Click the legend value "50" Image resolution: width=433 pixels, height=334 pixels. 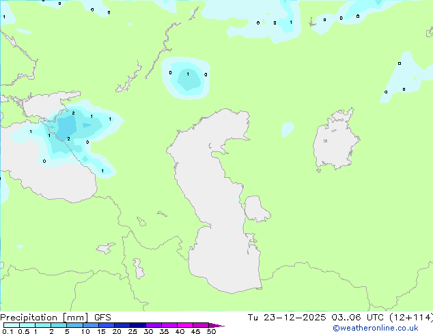(x=211, y=331)
